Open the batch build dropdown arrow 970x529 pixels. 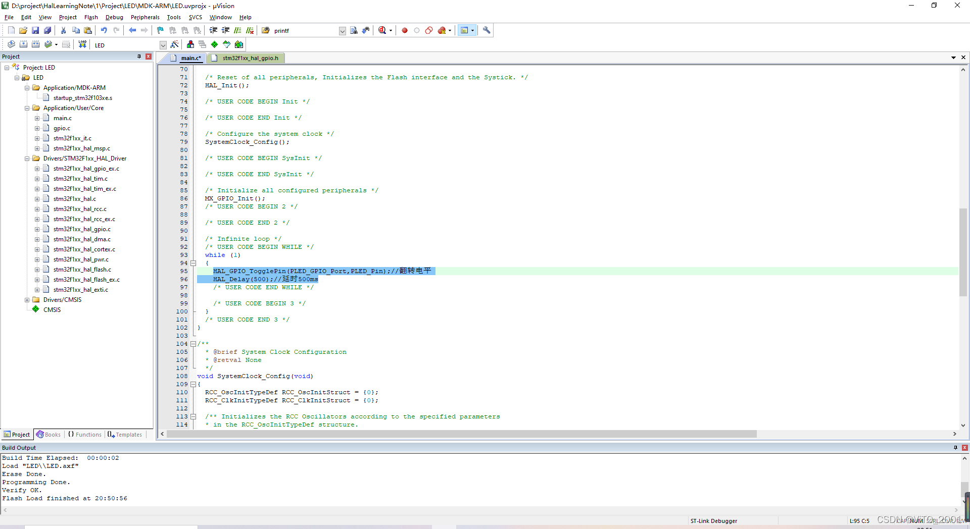pyautogui.click(x=56, y=44)
